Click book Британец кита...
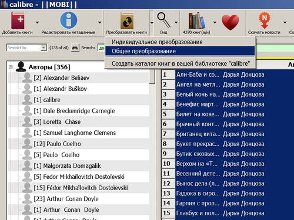 (198, 134)
